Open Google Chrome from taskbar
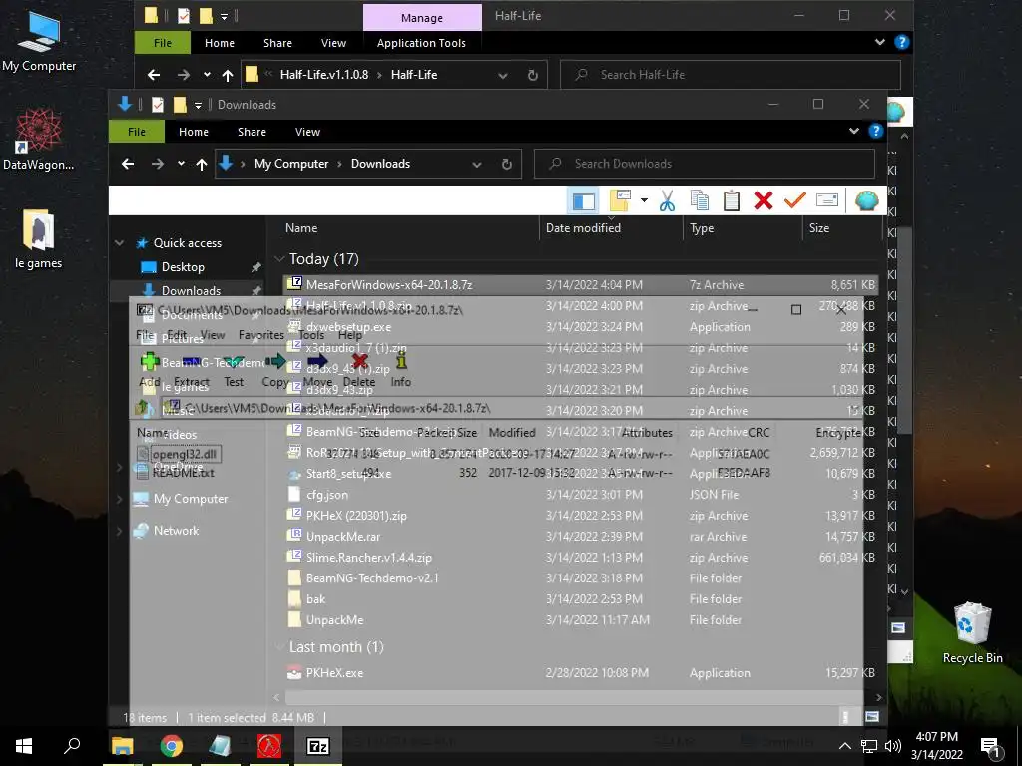Viewport: 1022px width, 766px height. (x=171, y=746)
